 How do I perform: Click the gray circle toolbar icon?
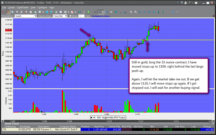(x=31, y=12)
